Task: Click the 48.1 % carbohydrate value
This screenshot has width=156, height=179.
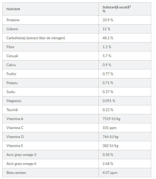Action: [108, 38]
